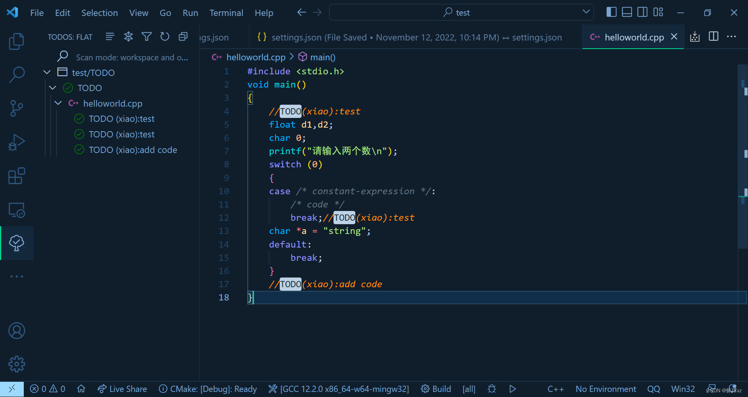Open the Source Control view

pyautogui.click(x=16, y=108)
